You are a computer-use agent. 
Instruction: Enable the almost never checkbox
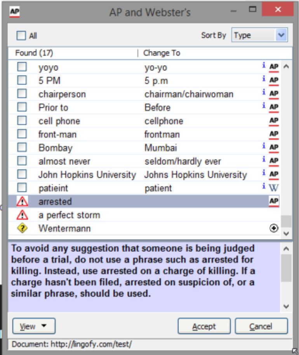(22, 160)
